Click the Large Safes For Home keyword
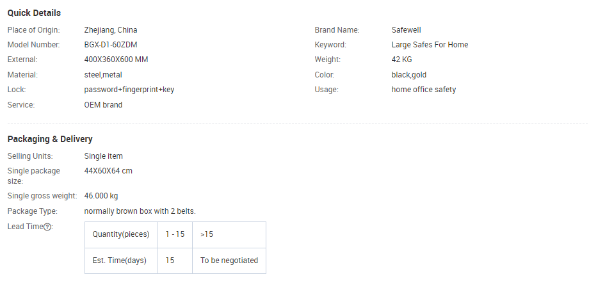589x281 pixels. tap(430, 45)
